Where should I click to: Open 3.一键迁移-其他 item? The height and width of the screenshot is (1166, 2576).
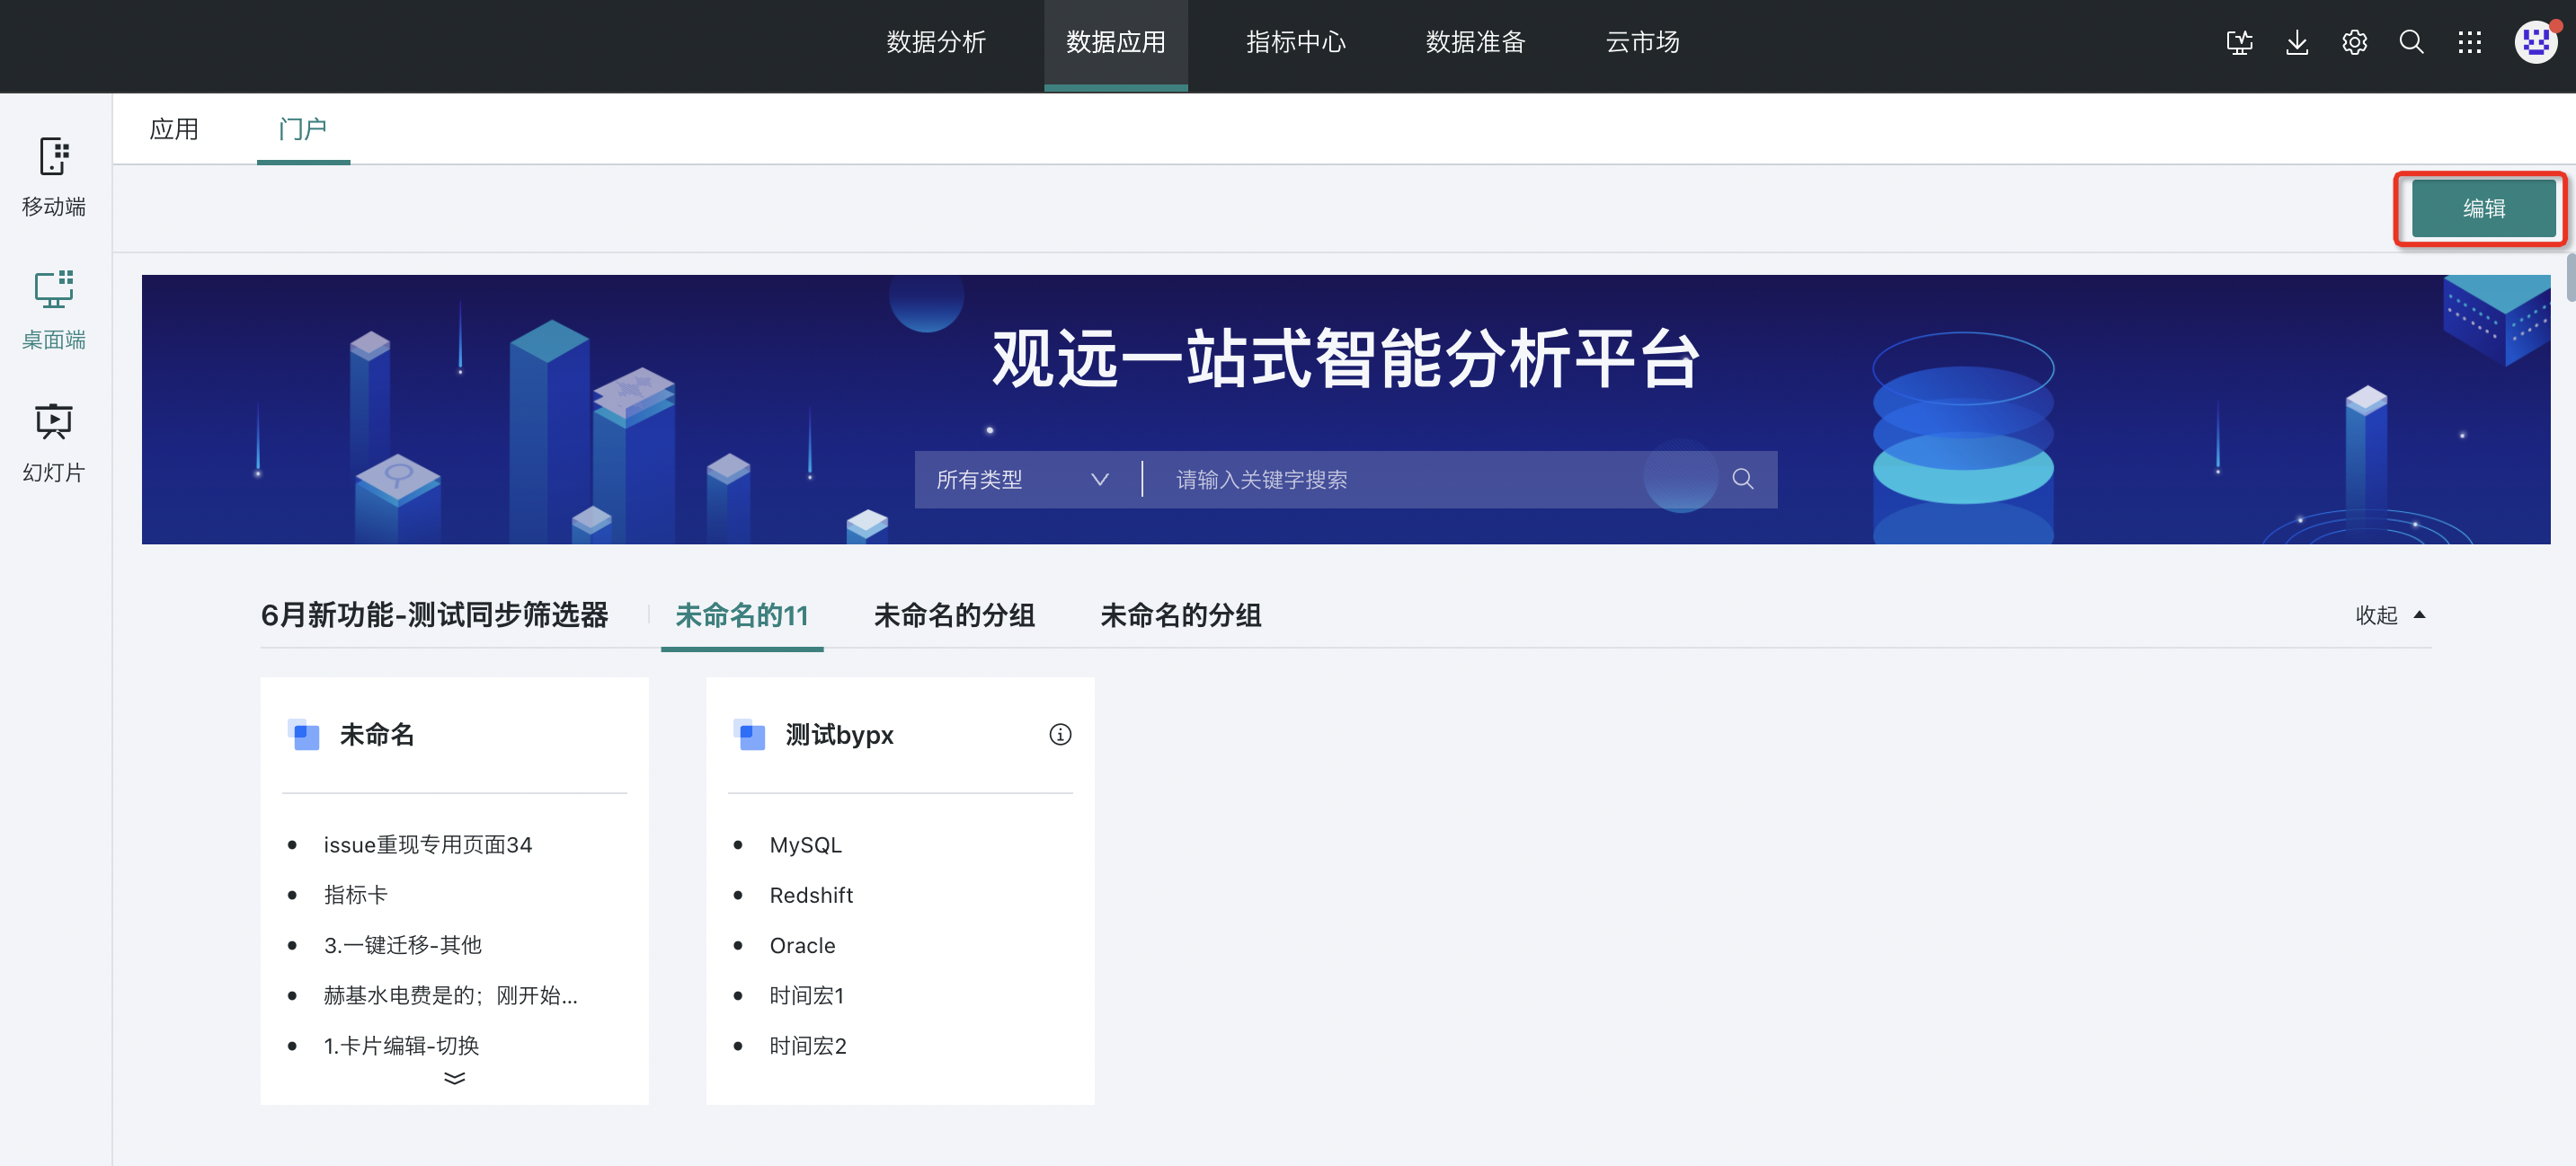(x=402, y=945)
